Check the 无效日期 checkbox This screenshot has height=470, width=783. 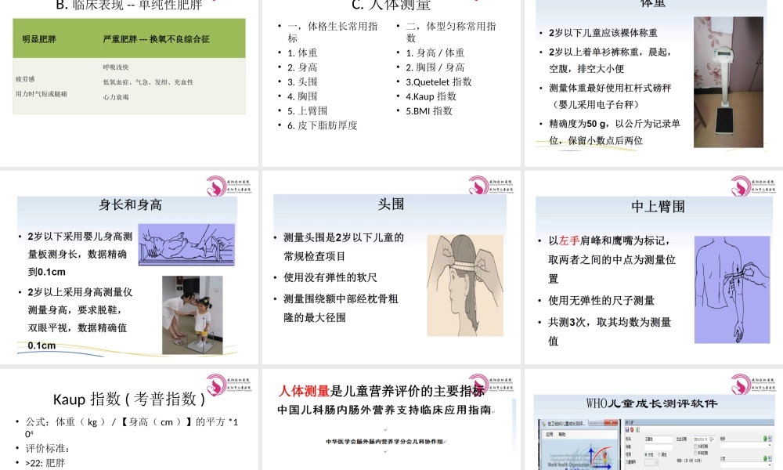pyautogui.click(x=695, y=446)
